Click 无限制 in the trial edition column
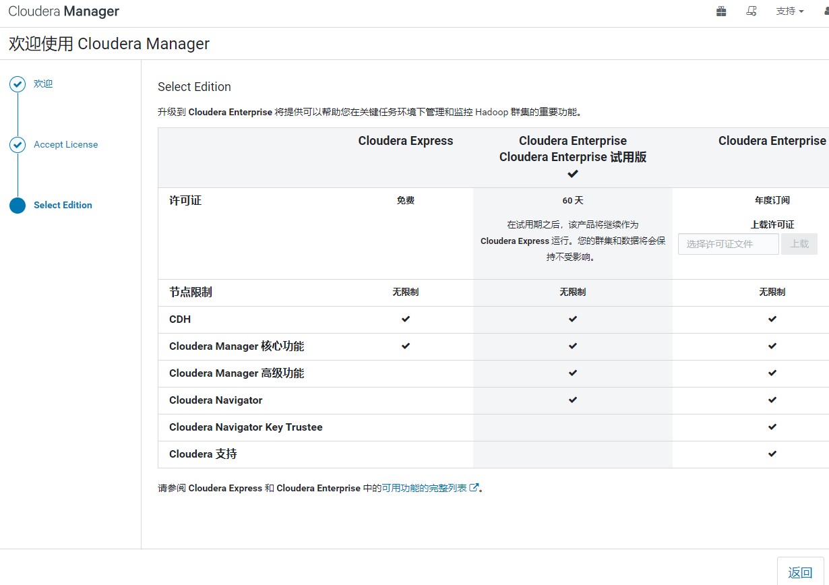 (573, 292)
